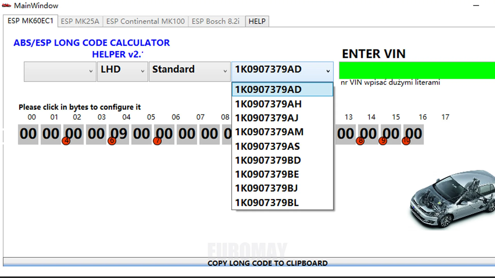Click the byte cell showing 09

click(119, 134)
